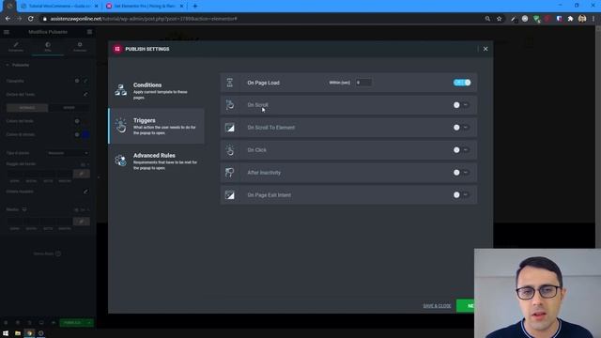The image size is (601, 338).
Task: Enable the After Inactivity trigger switch
Action: pos(461,173)
